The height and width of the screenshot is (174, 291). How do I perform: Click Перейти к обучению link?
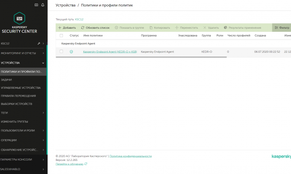pyautogui.click(x=69, y=164)
